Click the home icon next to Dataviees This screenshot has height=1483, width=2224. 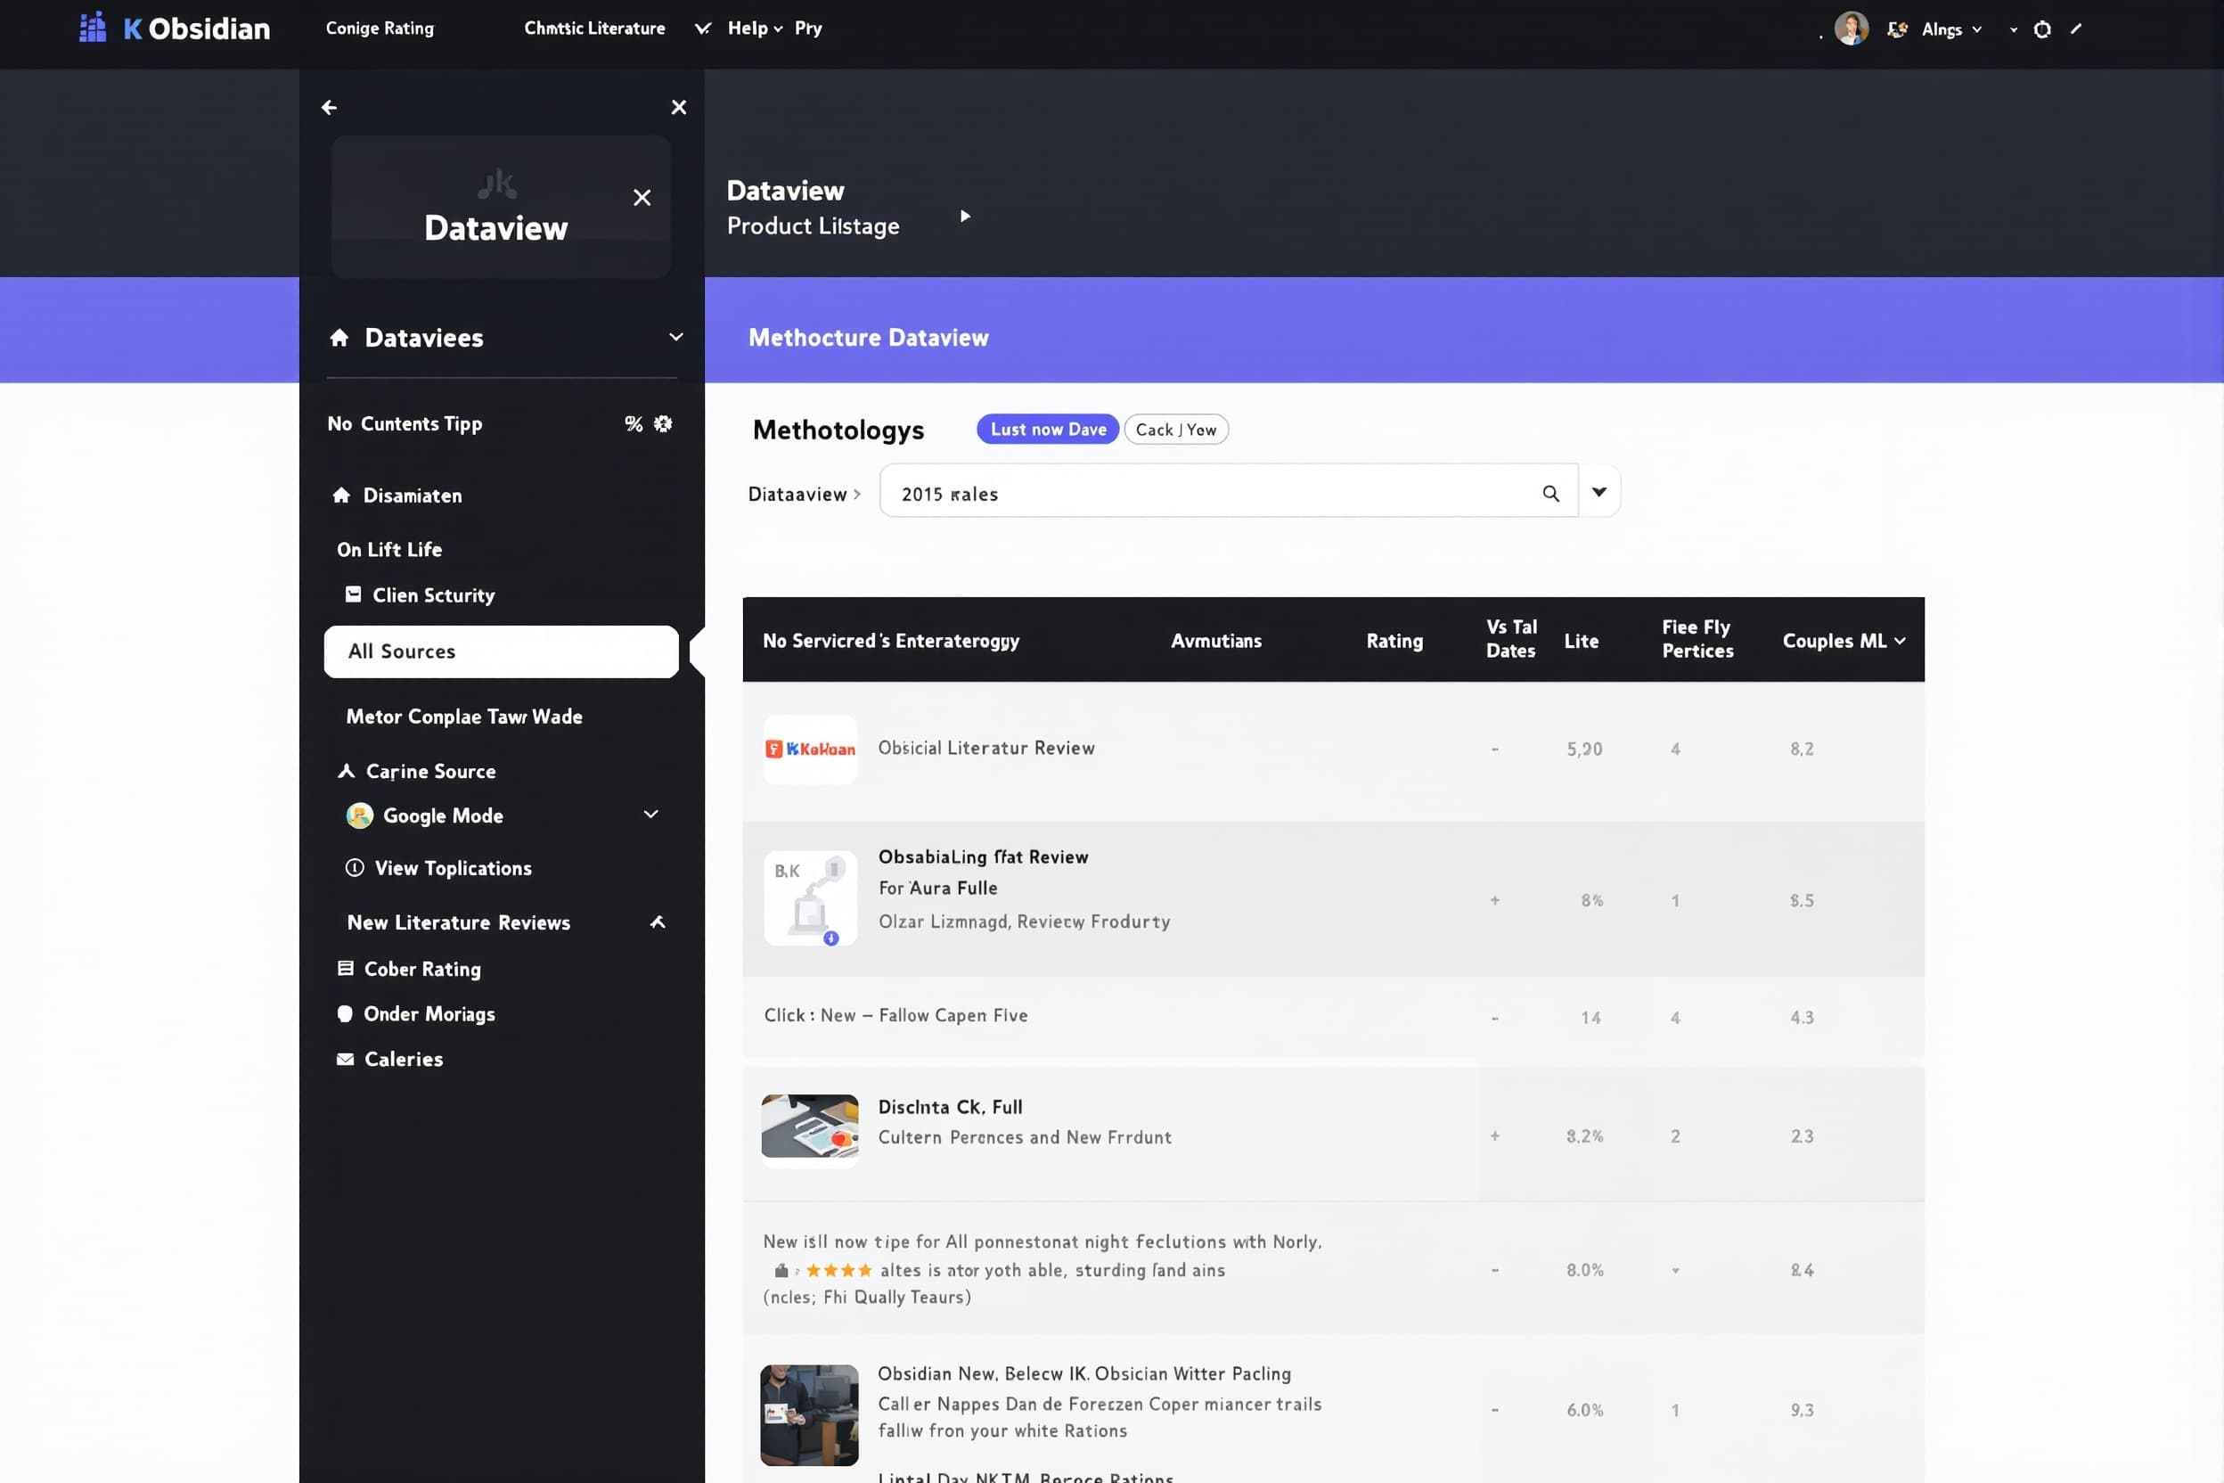point(339,338)
